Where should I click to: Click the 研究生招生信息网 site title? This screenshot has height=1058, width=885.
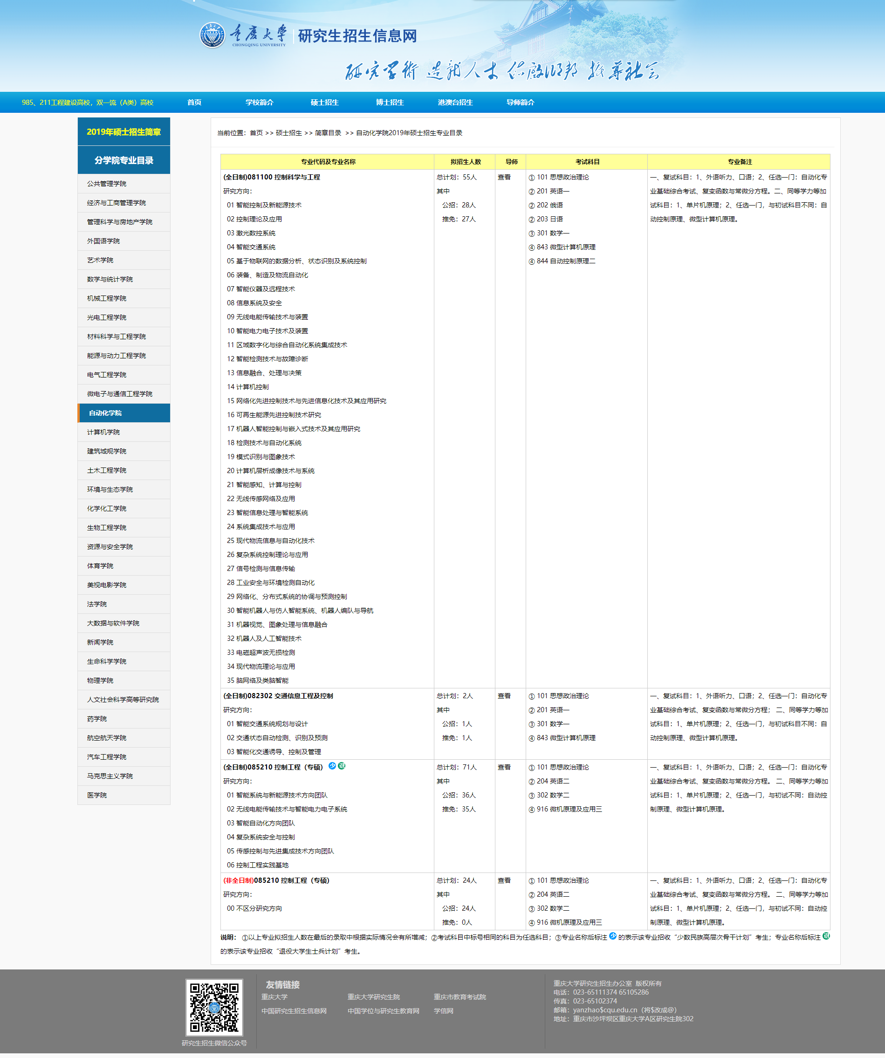pos(357,36)
